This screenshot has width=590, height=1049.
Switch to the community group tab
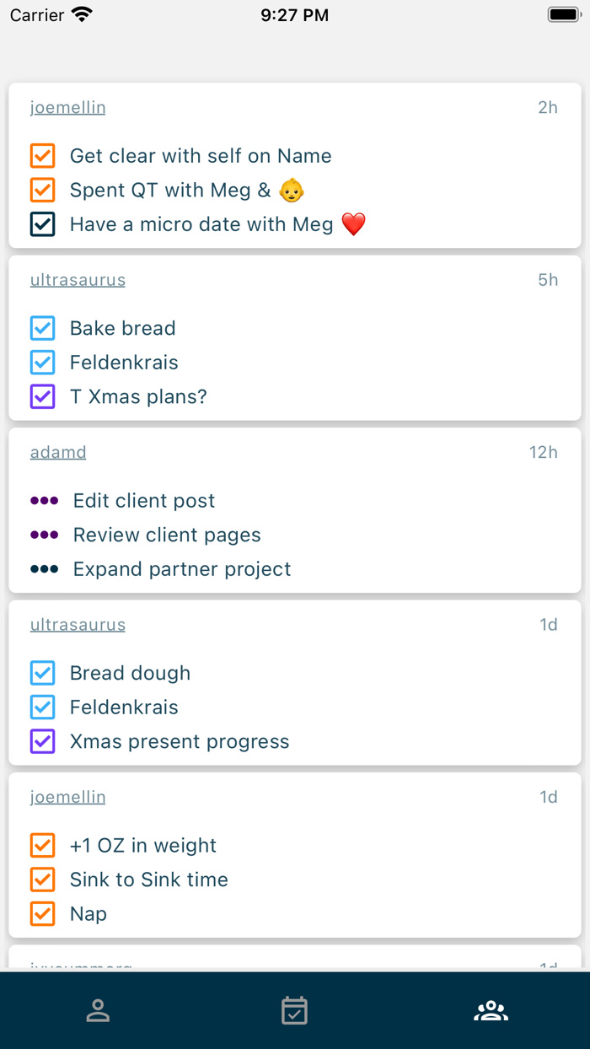[x=491, y=1010]
